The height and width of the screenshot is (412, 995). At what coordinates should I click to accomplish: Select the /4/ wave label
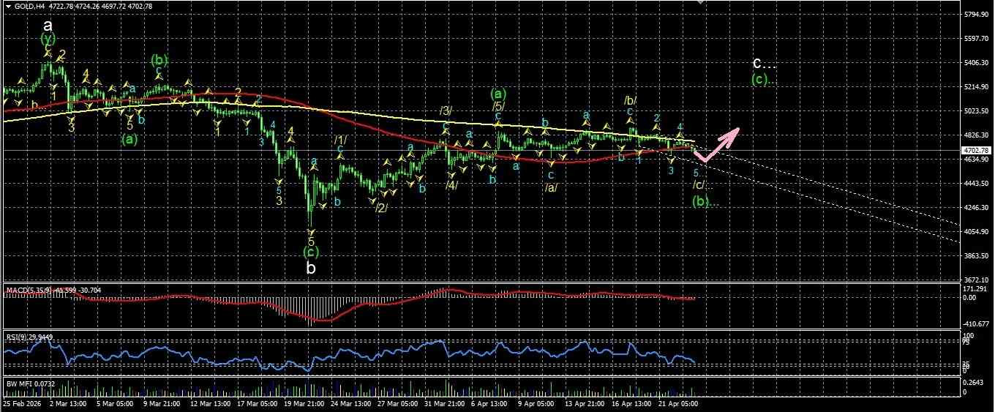point(452,185)
